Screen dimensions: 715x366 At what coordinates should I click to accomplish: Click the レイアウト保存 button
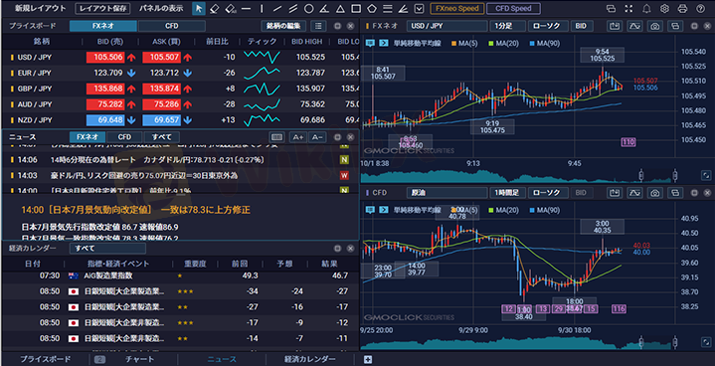click(x=102, y=8)
